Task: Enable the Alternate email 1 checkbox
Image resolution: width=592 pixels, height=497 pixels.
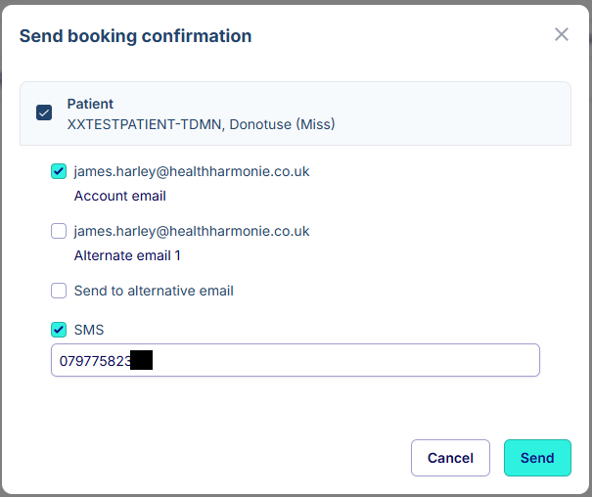Action: click(x=59, y=232)
